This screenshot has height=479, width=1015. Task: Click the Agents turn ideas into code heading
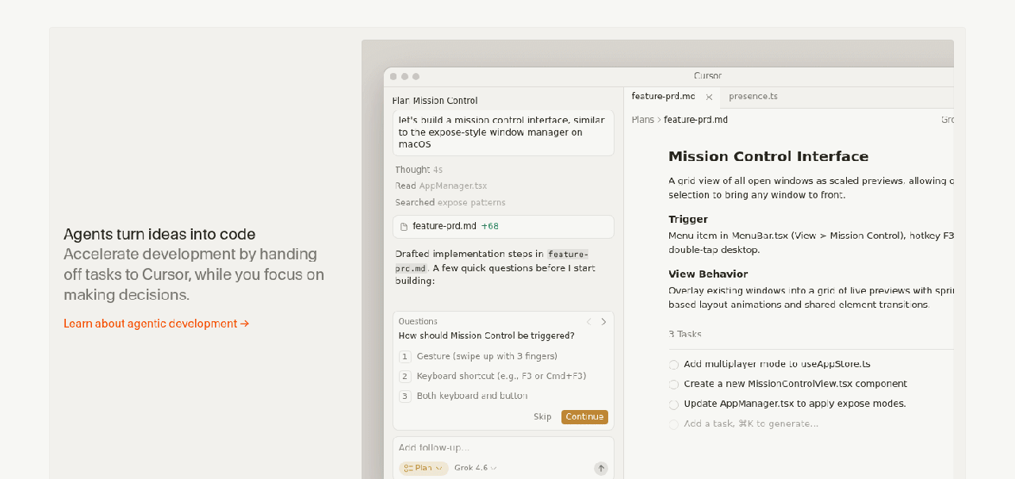tap(159, 235)
